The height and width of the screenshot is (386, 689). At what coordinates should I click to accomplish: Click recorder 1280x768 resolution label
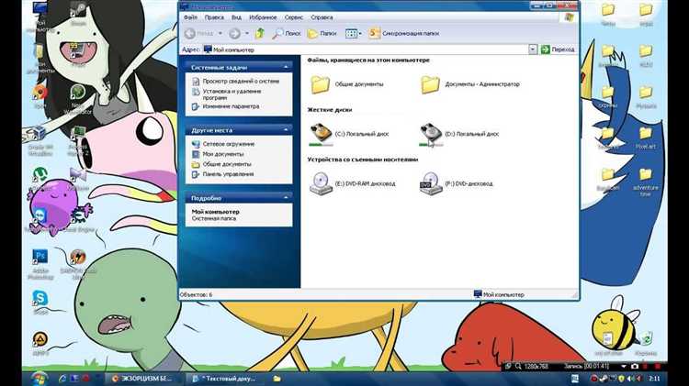tap(537, 366)
